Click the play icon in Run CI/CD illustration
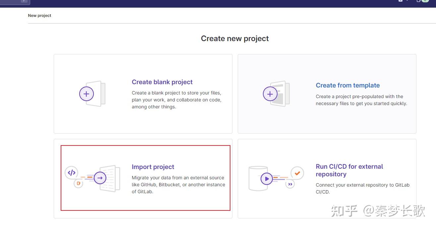Viewport: 436px width, 229px height. [267, 179]
